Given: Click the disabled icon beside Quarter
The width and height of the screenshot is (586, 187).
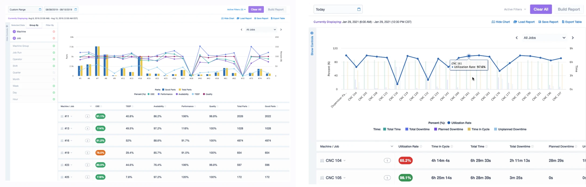Looking at the screenshot, I should [x=54, y=72].
